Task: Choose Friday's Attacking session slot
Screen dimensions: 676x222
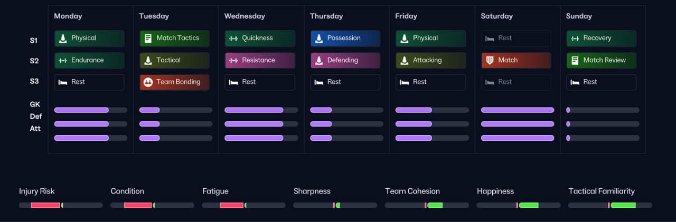Action: tap(430, 60)
